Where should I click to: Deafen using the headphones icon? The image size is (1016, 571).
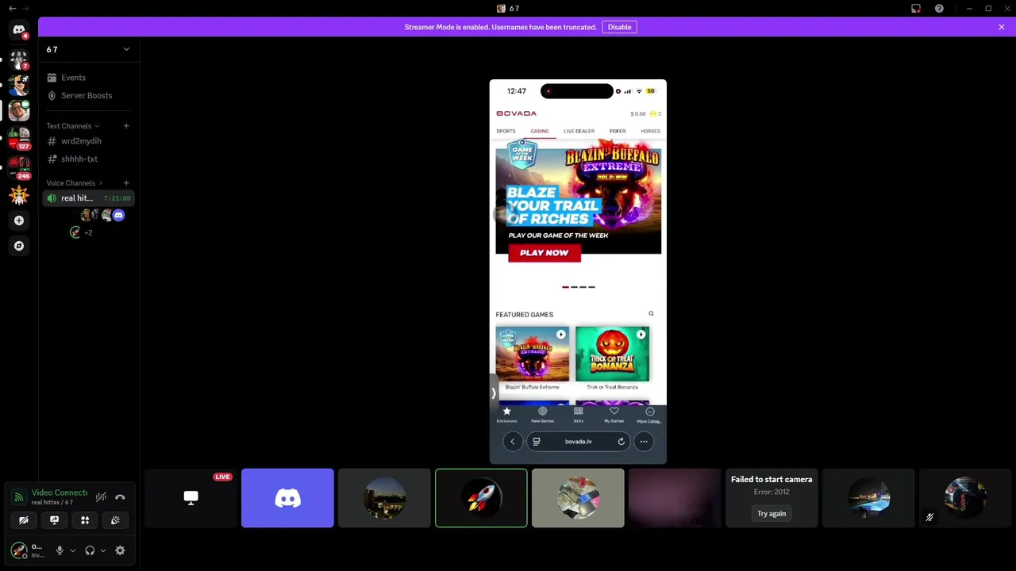(x=90, y=550)
